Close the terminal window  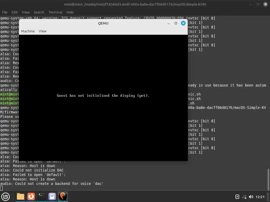[266, 4]
